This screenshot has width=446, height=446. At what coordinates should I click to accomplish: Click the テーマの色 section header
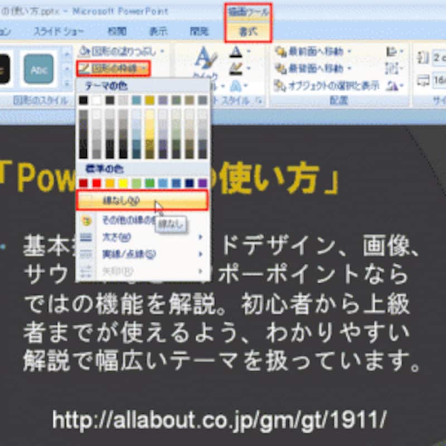pyautogui.click(x=106, y=86)
